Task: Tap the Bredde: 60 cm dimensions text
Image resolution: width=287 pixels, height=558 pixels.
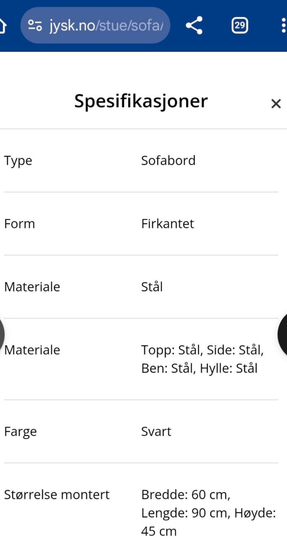Action: 186,495
